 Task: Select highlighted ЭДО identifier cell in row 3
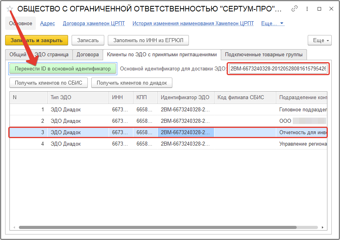[186, 133]
